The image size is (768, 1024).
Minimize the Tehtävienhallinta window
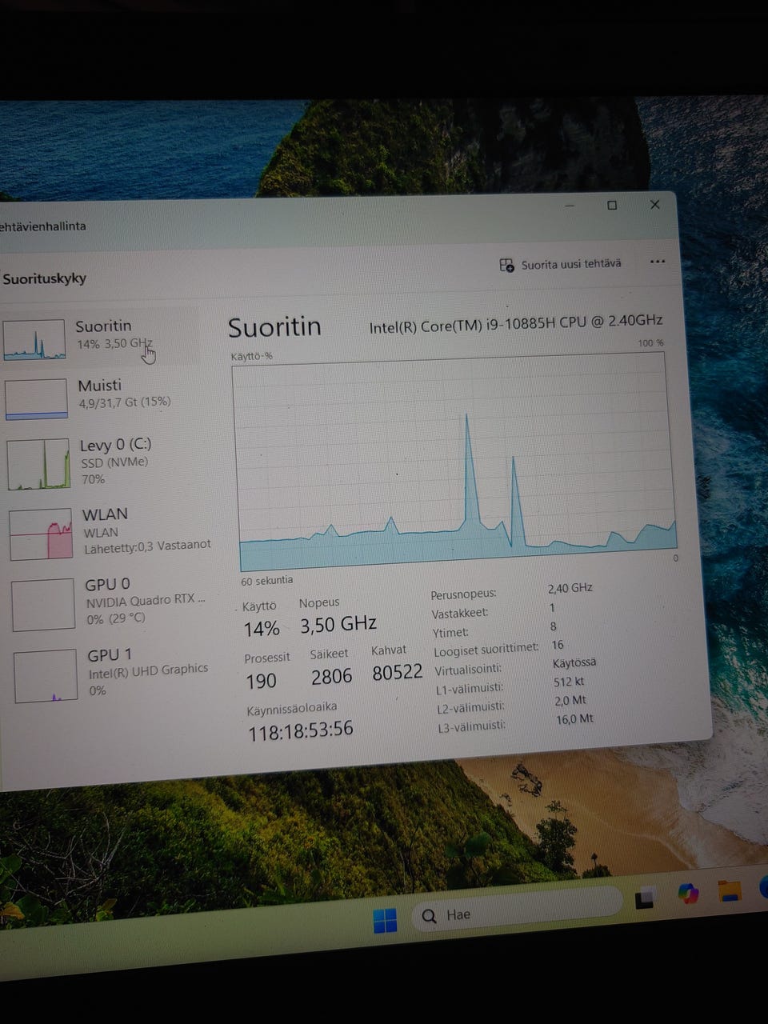570,206
